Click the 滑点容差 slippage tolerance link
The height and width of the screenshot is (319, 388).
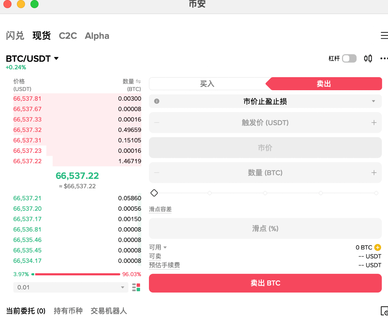[x=160, y=209]
